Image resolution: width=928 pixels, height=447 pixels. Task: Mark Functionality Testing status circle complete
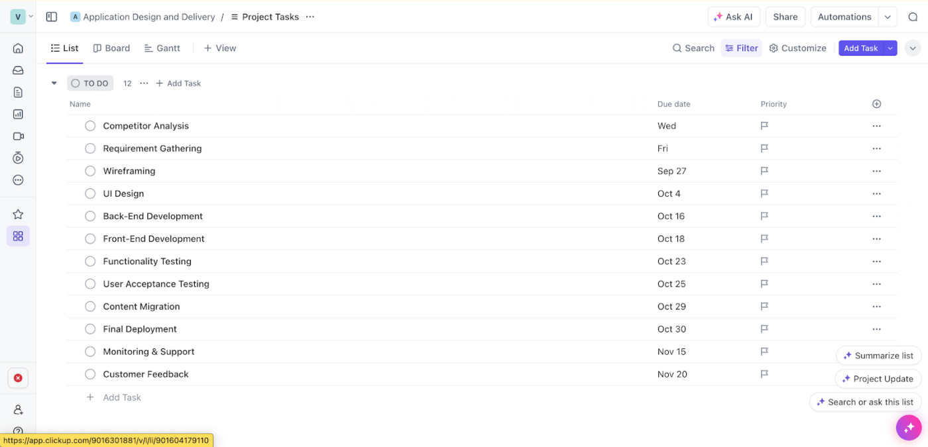(x=90, y=261)
